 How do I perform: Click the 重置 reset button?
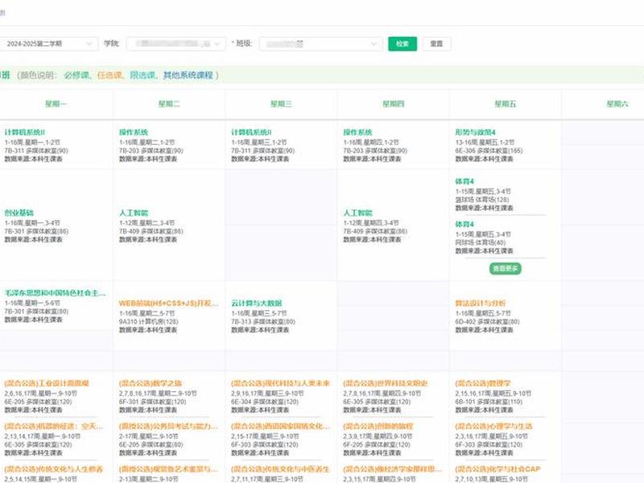point(436,43)
